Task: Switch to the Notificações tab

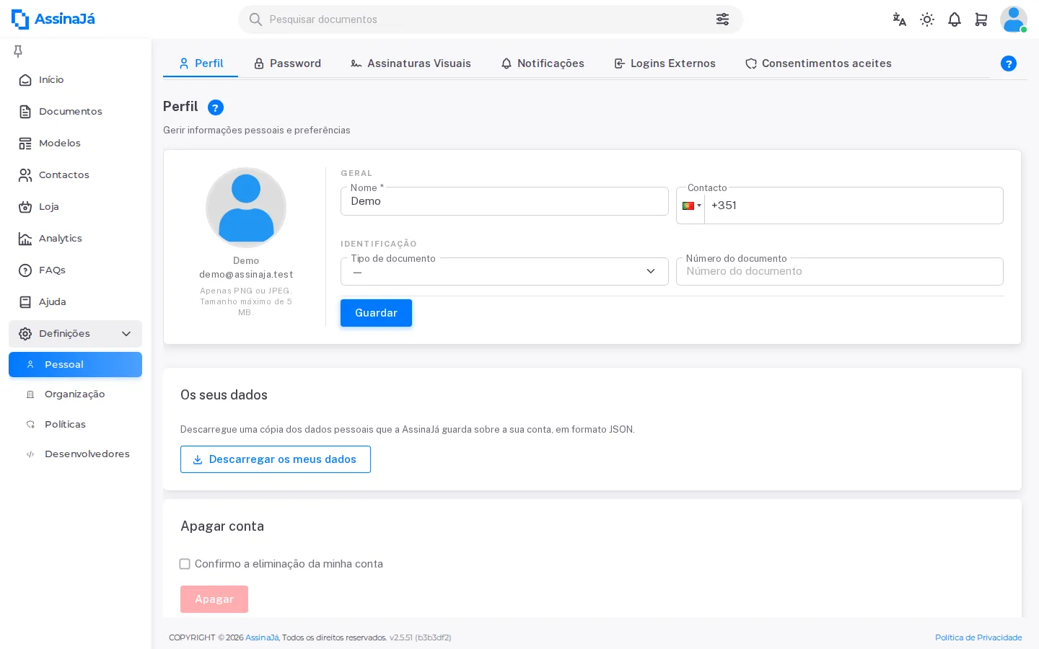Action: pos(543,63)
